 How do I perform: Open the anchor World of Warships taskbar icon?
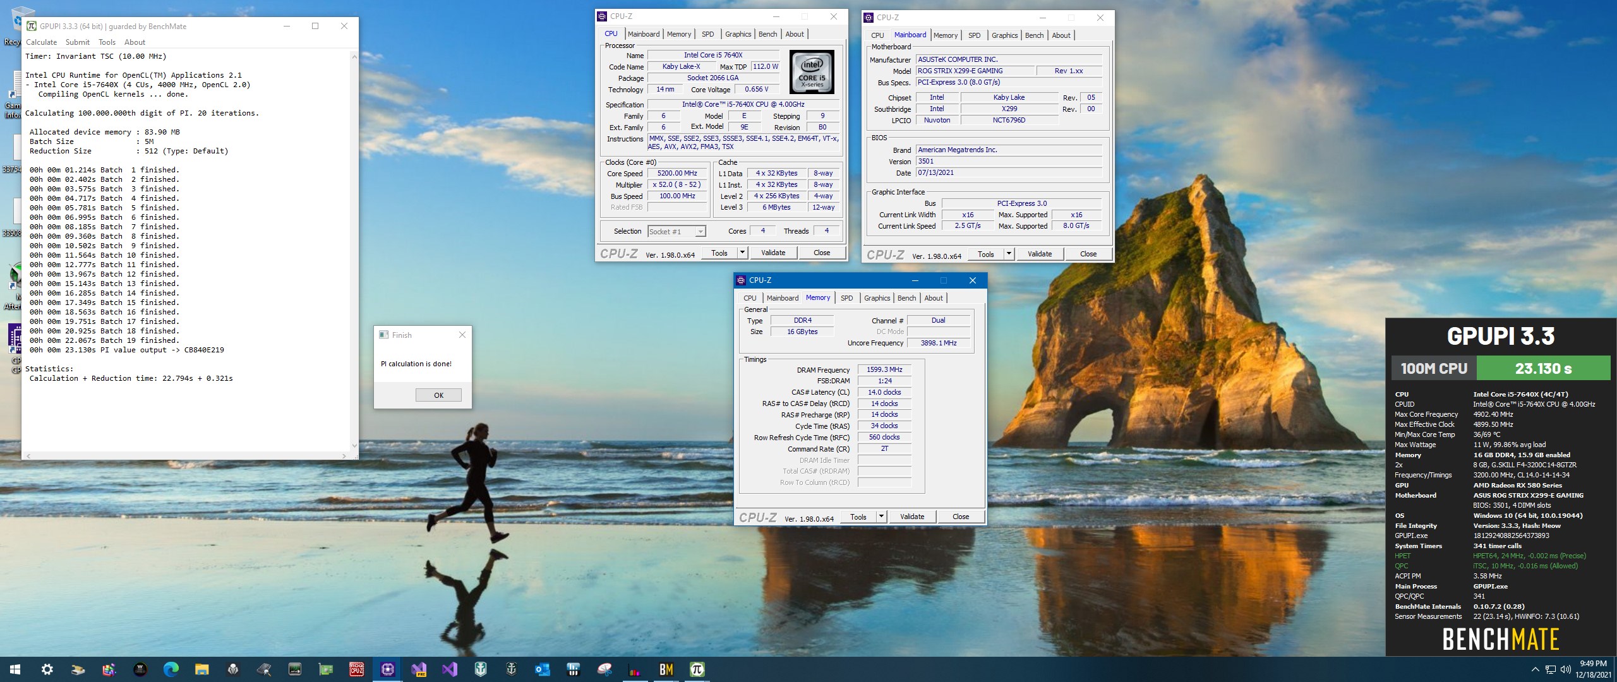tap(511, 669)
